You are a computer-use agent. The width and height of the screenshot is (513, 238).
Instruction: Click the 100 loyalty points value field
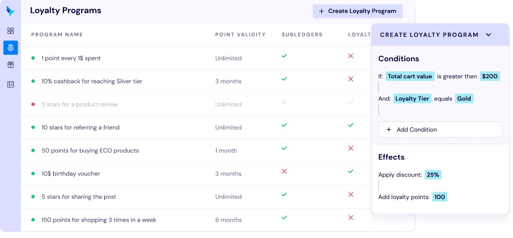(439, 197)
